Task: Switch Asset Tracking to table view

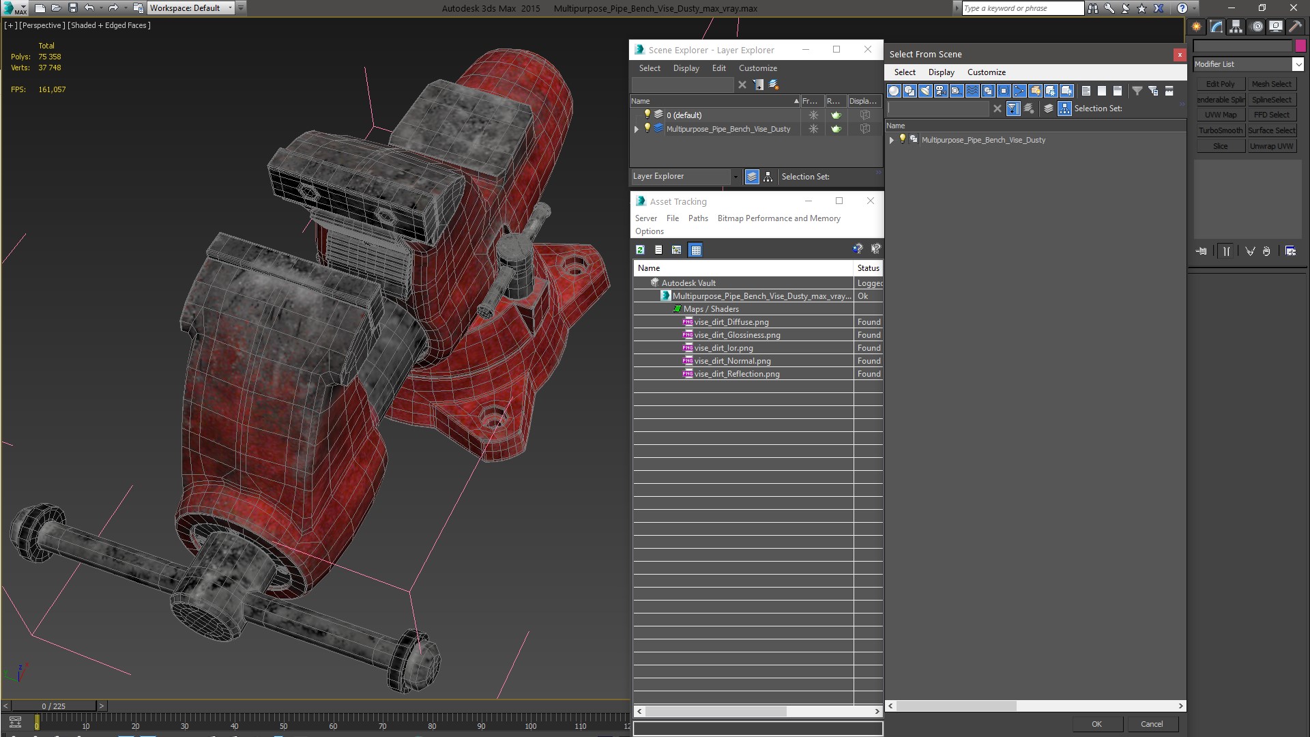Action: click(695, 250)
